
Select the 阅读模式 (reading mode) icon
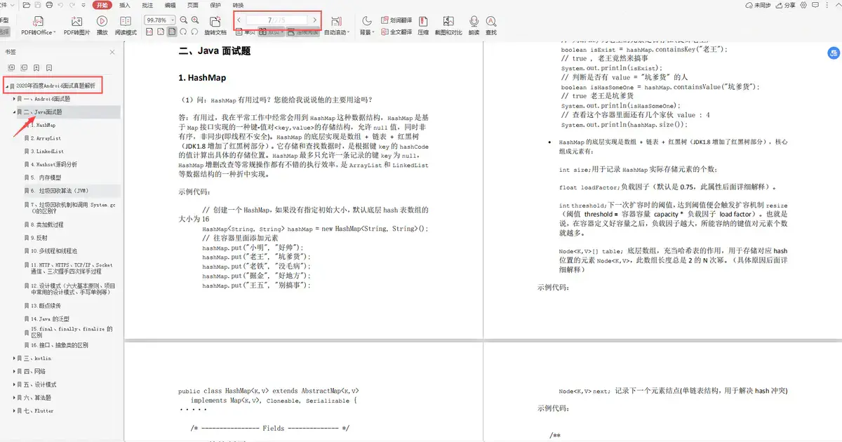pos(125,21)
